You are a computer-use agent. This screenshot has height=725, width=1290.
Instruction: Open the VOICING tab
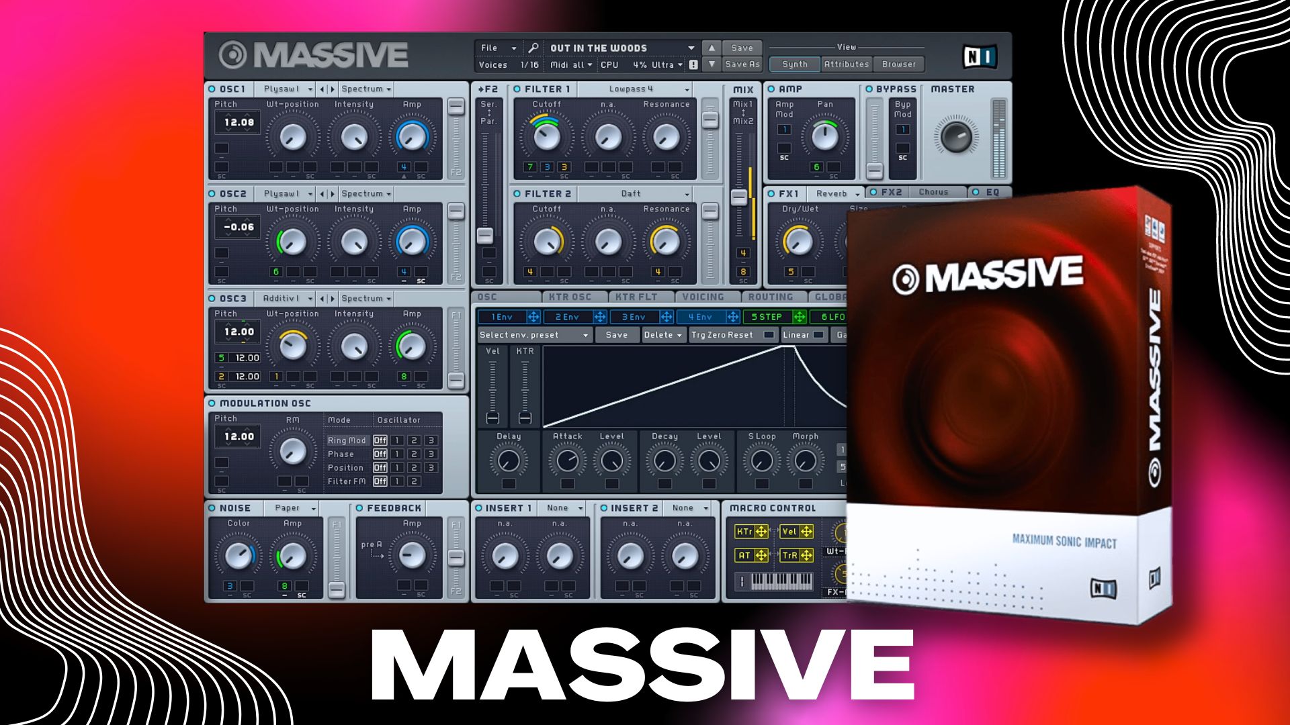coord(703,297)
